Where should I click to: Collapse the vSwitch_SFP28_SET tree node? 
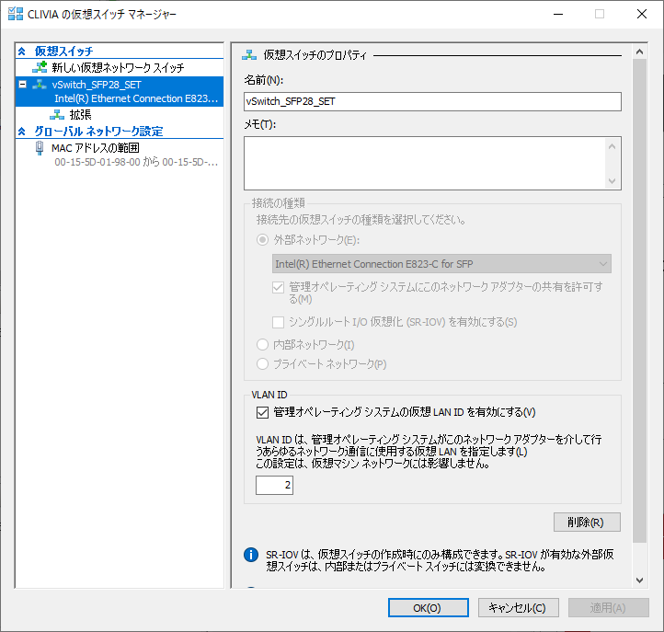click(x=23, y=85)
